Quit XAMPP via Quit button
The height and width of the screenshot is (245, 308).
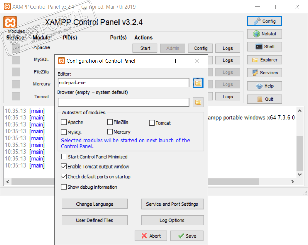[x=264, y=99]
